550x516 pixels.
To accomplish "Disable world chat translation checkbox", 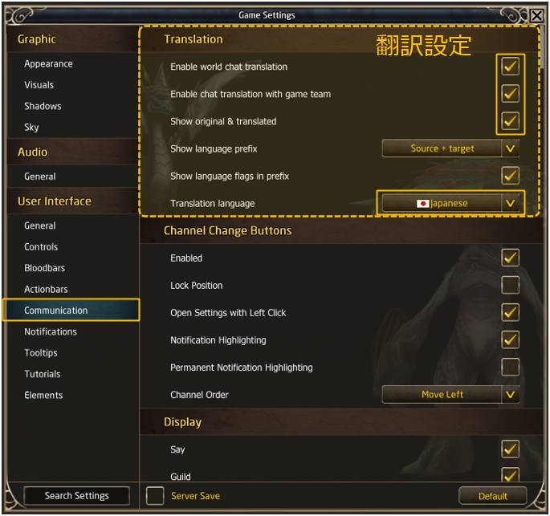I will (x=510, y=67).
